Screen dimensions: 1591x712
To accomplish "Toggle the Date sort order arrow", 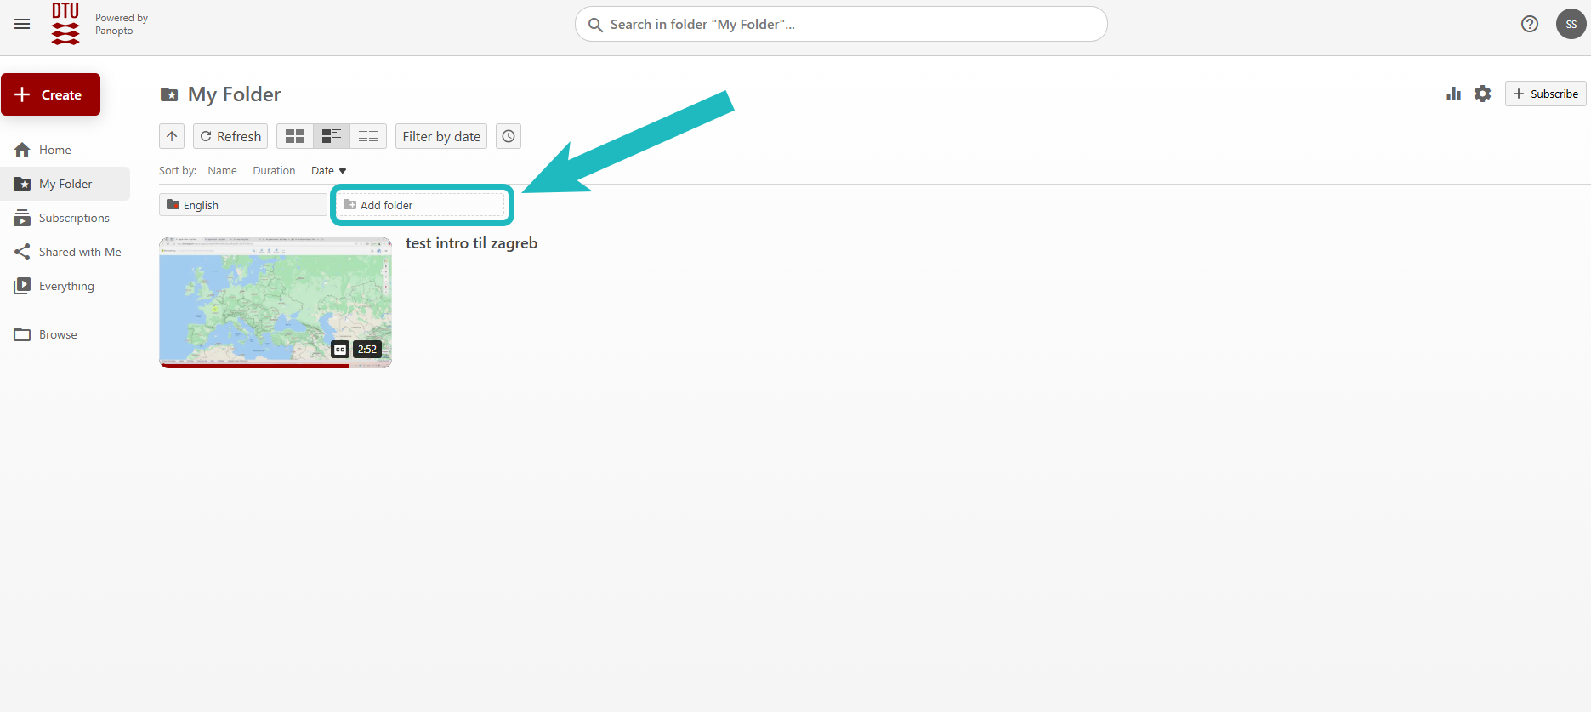I will tap(343, 171).
